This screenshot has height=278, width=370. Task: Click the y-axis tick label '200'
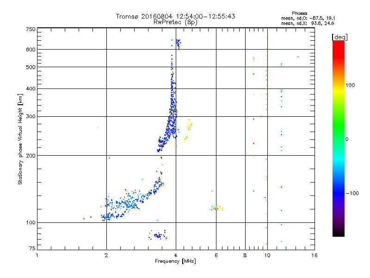coord(31,156)
